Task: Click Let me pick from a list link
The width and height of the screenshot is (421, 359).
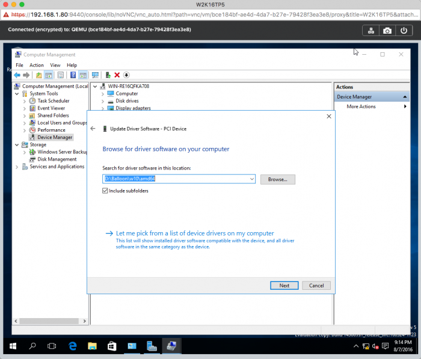Action: (x=195, y=233)
